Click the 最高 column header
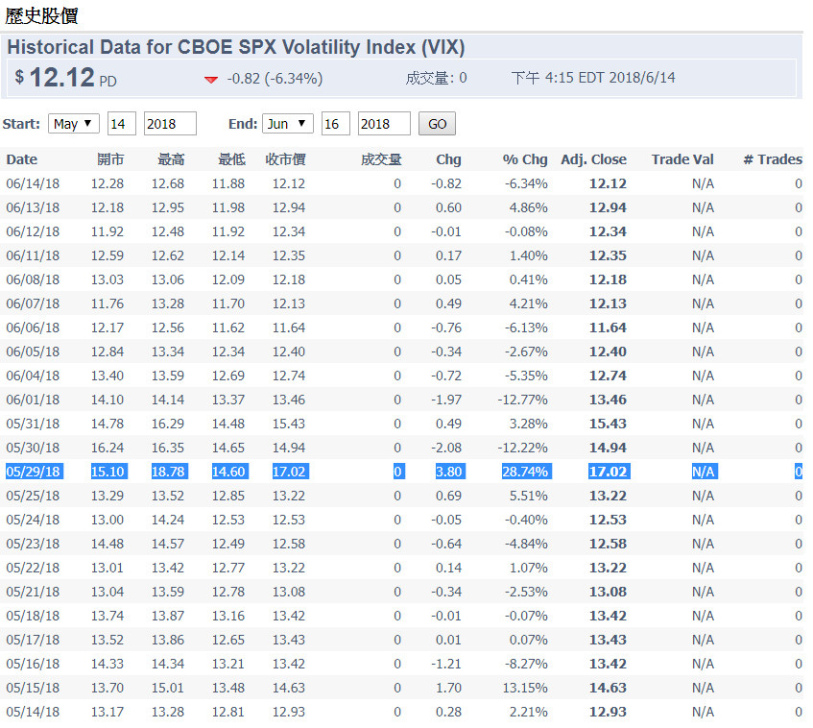The height and width of the screenshot is (728, 813). 171,159
